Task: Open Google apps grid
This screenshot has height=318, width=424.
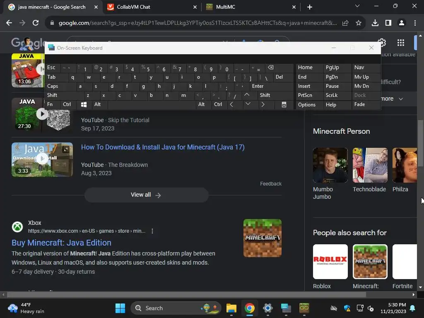Action: point(401,43)
